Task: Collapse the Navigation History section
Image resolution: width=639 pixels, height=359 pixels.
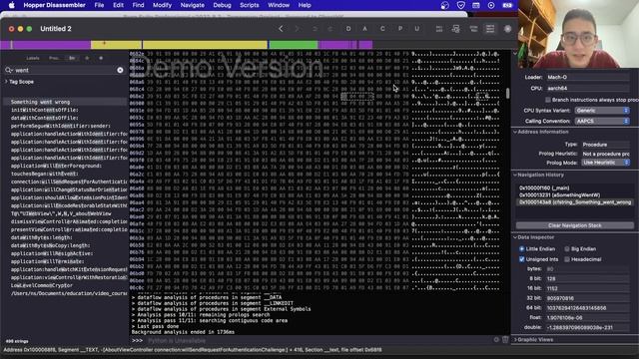Action: tap(515, 175)
